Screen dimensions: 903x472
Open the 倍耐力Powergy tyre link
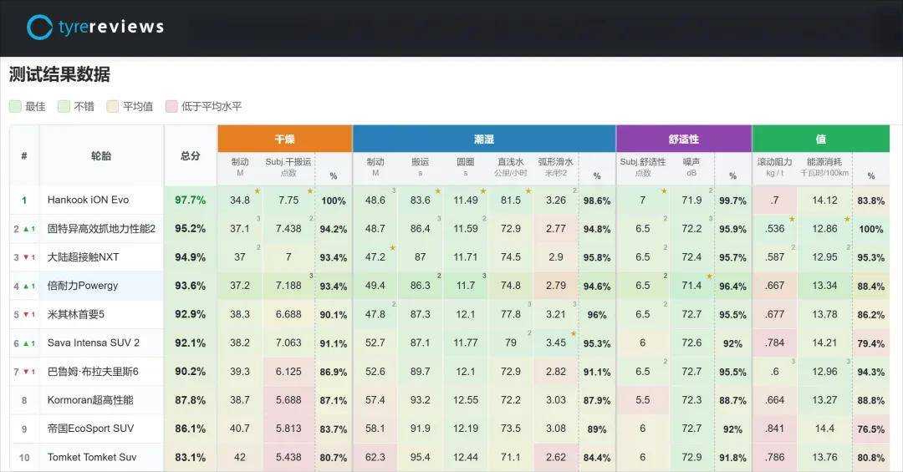[x=82, y=286]
